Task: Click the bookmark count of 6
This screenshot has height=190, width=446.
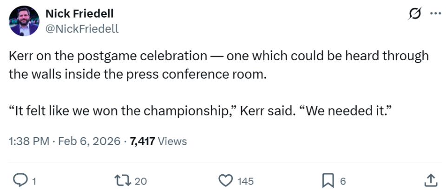Action: (x=343, y=181)
